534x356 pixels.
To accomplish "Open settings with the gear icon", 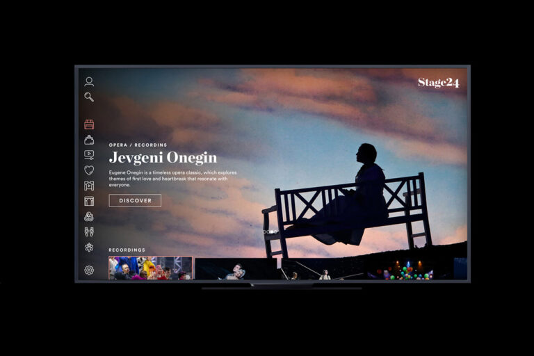I will 89,270.
